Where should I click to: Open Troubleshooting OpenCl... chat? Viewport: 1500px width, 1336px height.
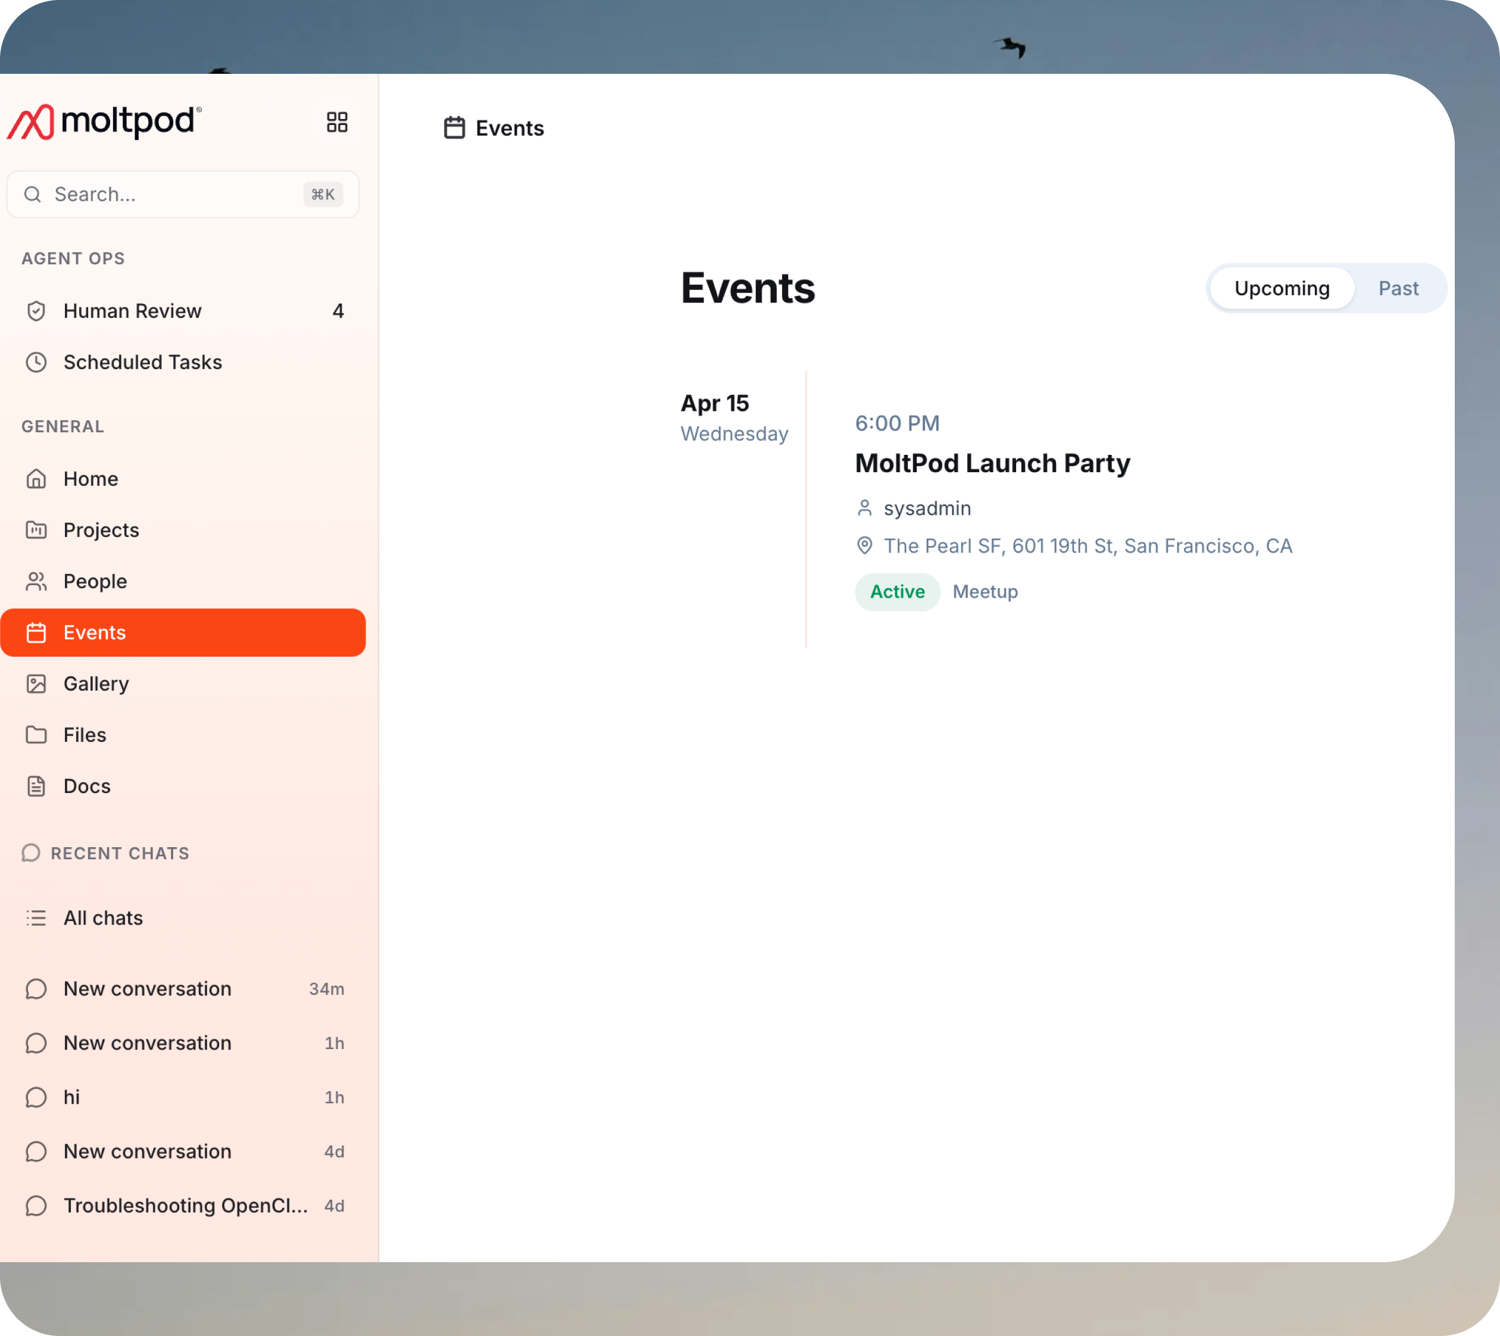point(183,1207)
